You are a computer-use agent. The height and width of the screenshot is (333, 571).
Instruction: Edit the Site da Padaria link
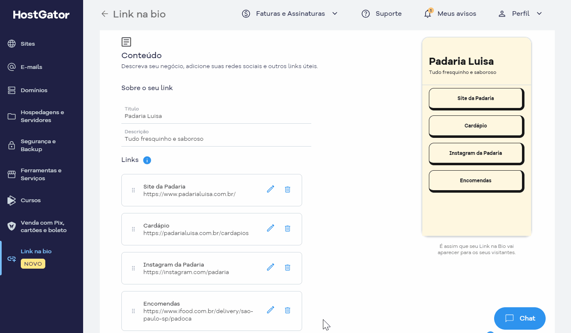coord(271,189)
